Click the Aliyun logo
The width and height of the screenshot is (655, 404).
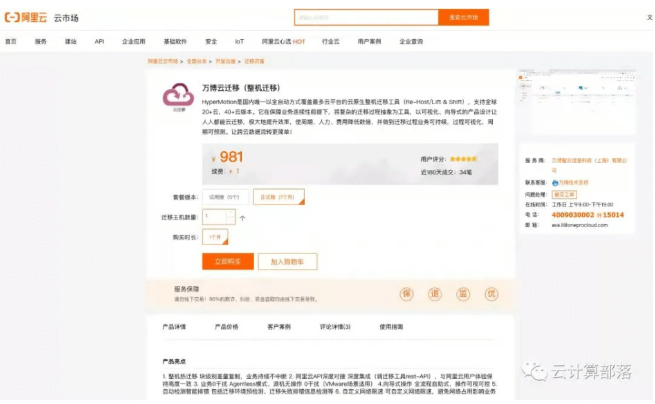point(26,17)
